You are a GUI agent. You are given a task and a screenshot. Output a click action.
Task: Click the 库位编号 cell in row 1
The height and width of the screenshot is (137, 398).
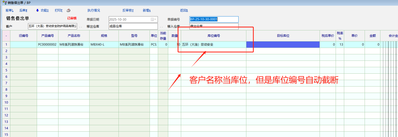(x=213, y=45)
